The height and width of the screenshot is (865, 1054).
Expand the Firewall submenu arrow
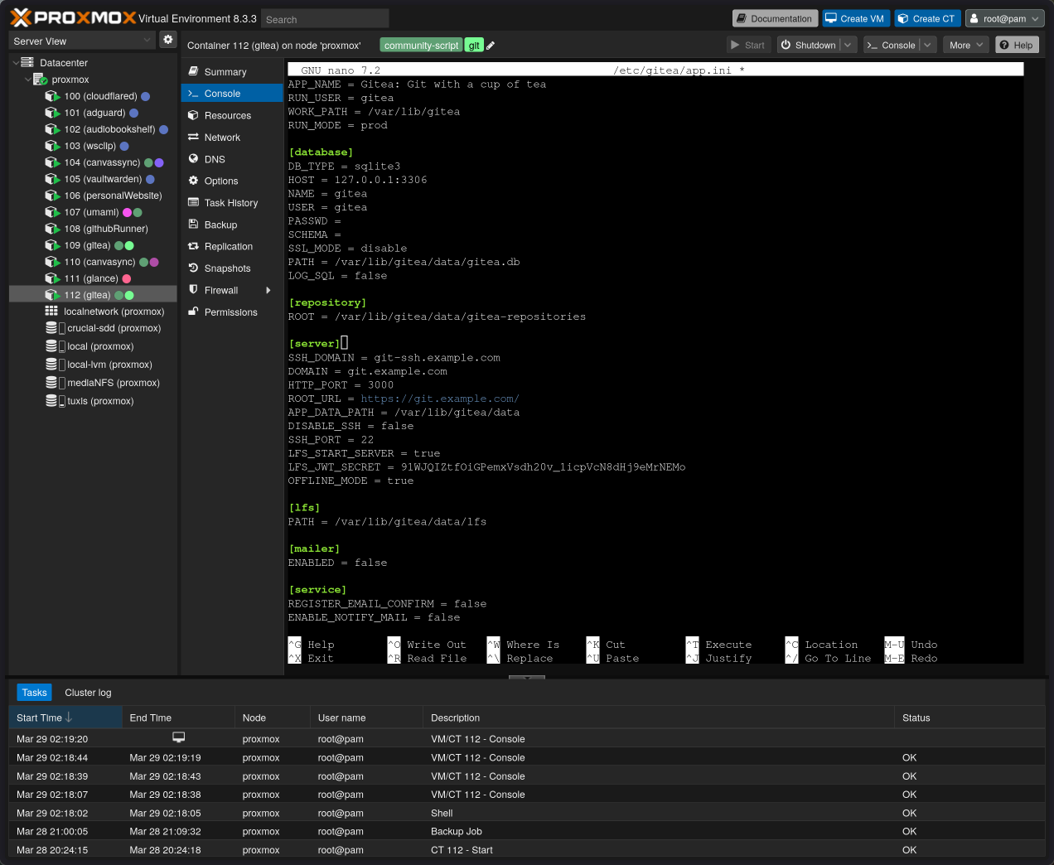[x=268, y=290]
